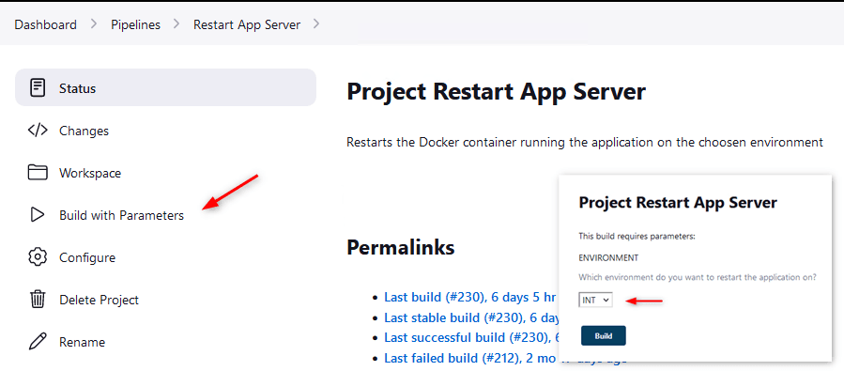This screenshot has width=844, height=371.
Task: Open Last successful build (#230) permalink
Action: click(x=470, y=337)
